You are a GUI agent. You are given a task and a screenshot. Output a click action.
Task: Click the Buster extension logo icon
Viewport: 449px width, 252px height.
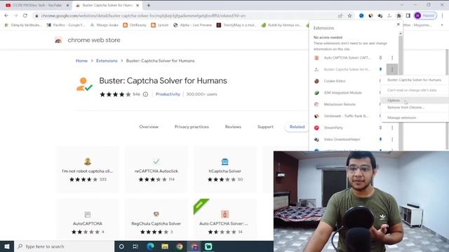click(x=84, y=84)
